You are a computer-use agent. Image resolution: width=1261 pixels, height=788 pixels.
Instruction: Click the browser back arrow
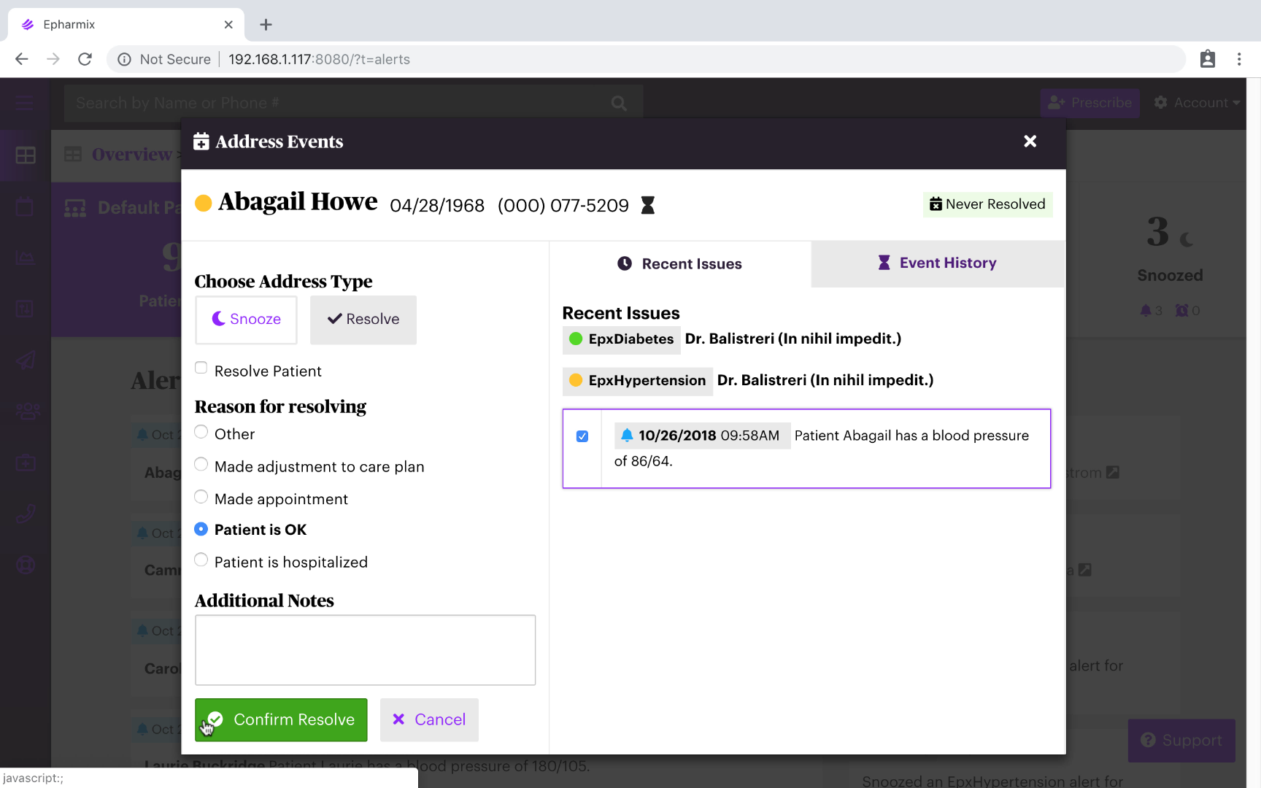click(x=22, y=59)
